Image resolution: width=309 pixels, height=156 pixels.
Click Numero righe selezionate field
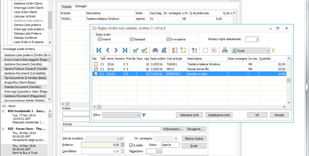(252, 39)
